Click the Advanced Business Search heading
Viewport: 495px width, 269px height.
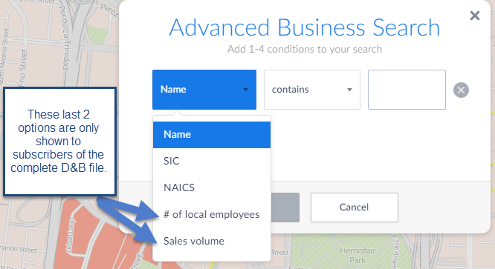(x=304, y=27)
